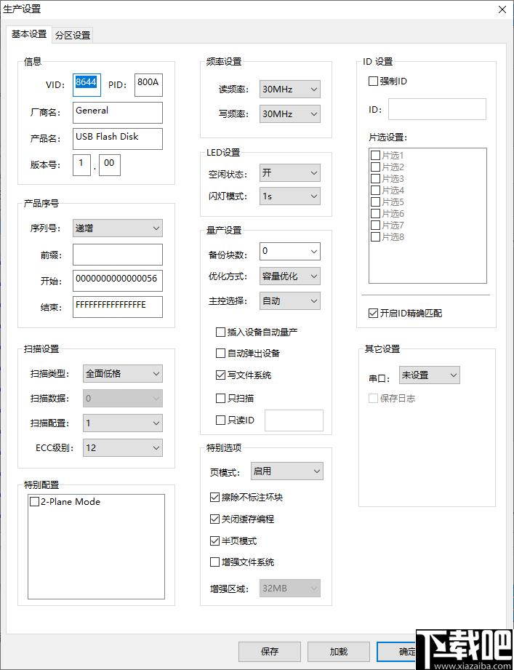The width and height of the screenshot is (514, 670).
Task: Open the 串口 dropdown showing 未设置
Action: [x=429, y=375]
